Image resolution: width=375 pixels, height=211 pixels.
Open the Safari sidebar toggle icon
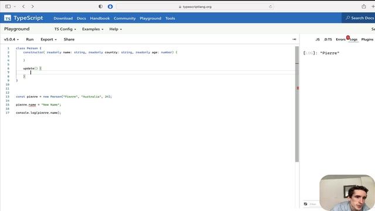coord(8,6)
